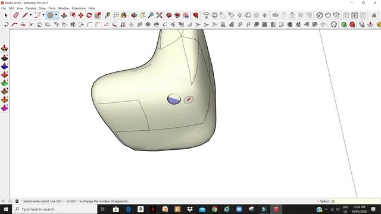
Task: Open the 3D Warehouse icon
Action: [169, 15]
